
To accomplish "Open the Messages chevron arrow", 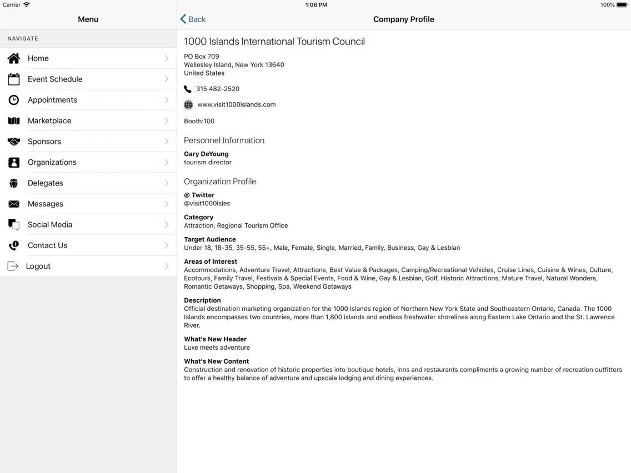I will click(x=166, y=204).
